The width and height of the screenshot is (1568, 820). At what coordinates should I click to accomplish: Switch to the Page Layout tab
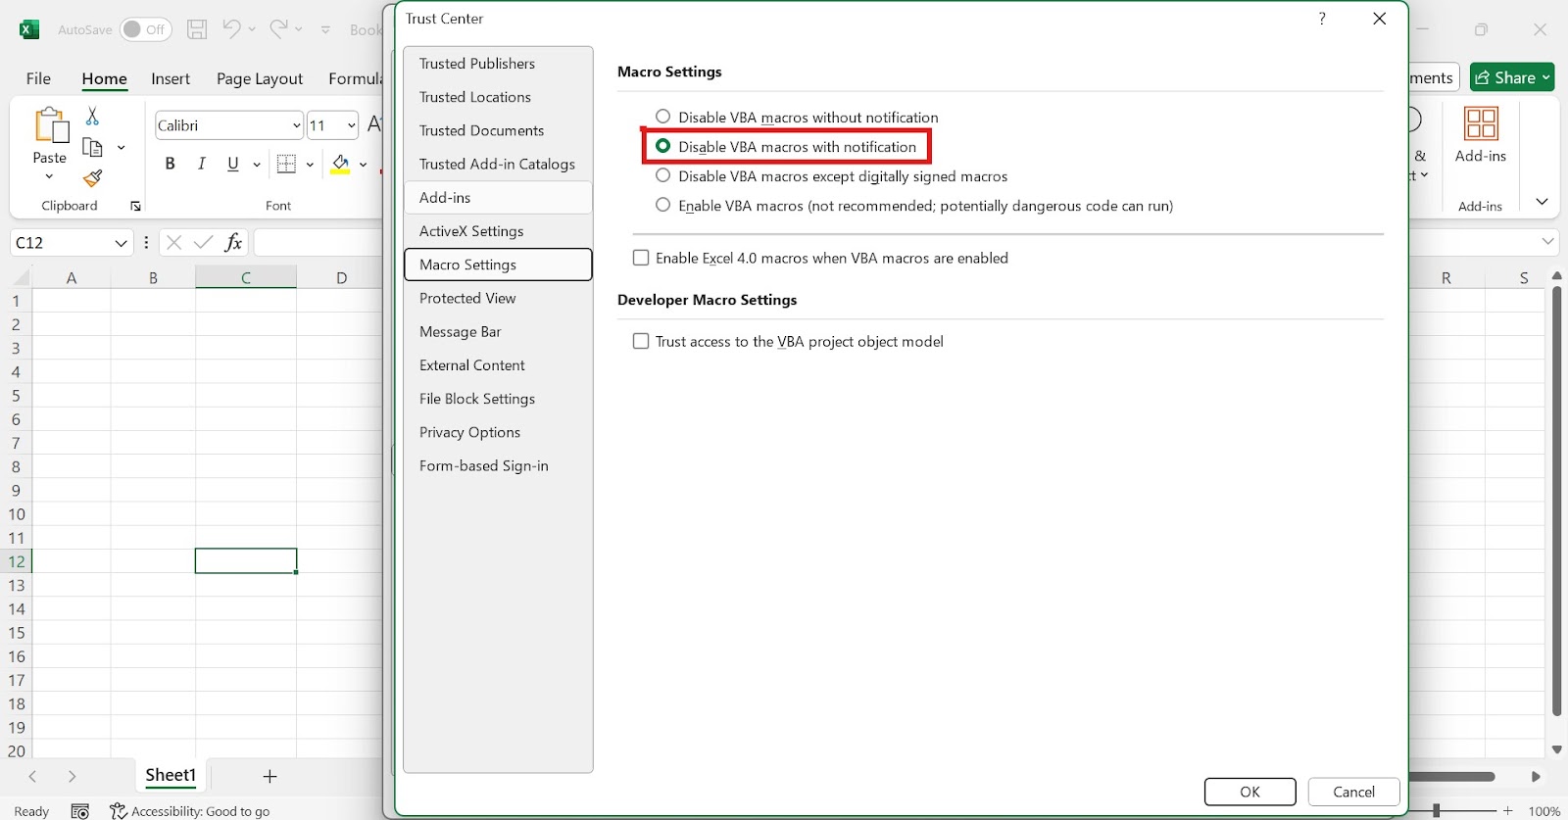[260, 78]
